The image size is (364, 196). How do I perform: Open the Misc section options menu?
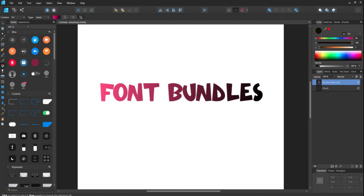[50, 32]
